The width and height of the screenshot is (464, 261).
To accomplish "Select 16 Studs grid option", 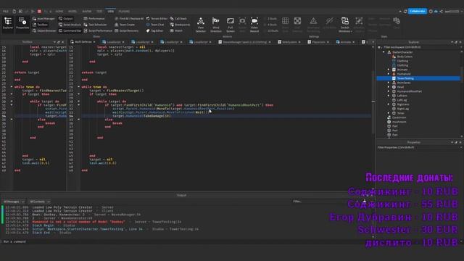I will point(271,30).
